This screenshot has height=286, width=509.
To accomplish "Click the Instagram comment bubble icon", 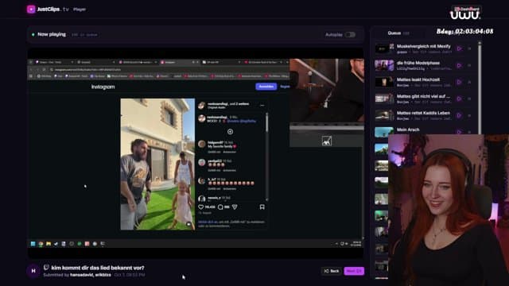I will point(220,207).
